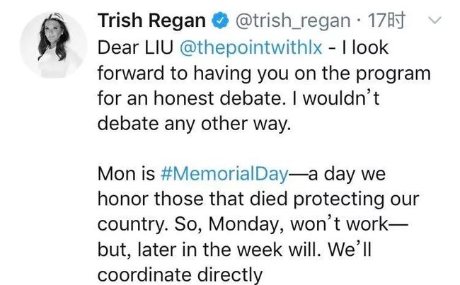The width and height of the screenshot is (460, 285).
Task: Click line "forward to having you on the program"
Action: (264, 74)
